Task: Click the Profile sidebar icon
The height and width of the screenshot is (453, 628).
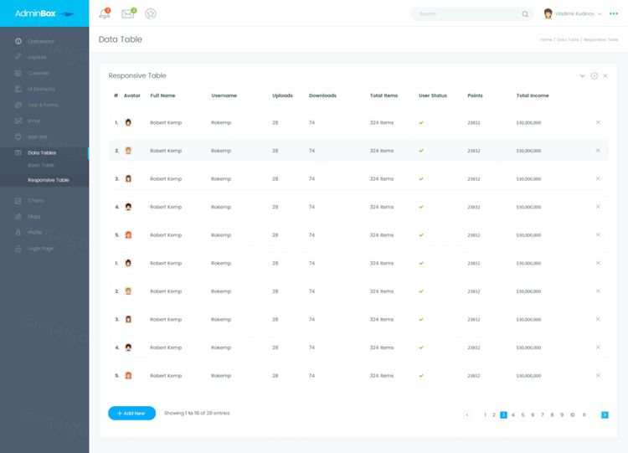Action: [18, 232]
